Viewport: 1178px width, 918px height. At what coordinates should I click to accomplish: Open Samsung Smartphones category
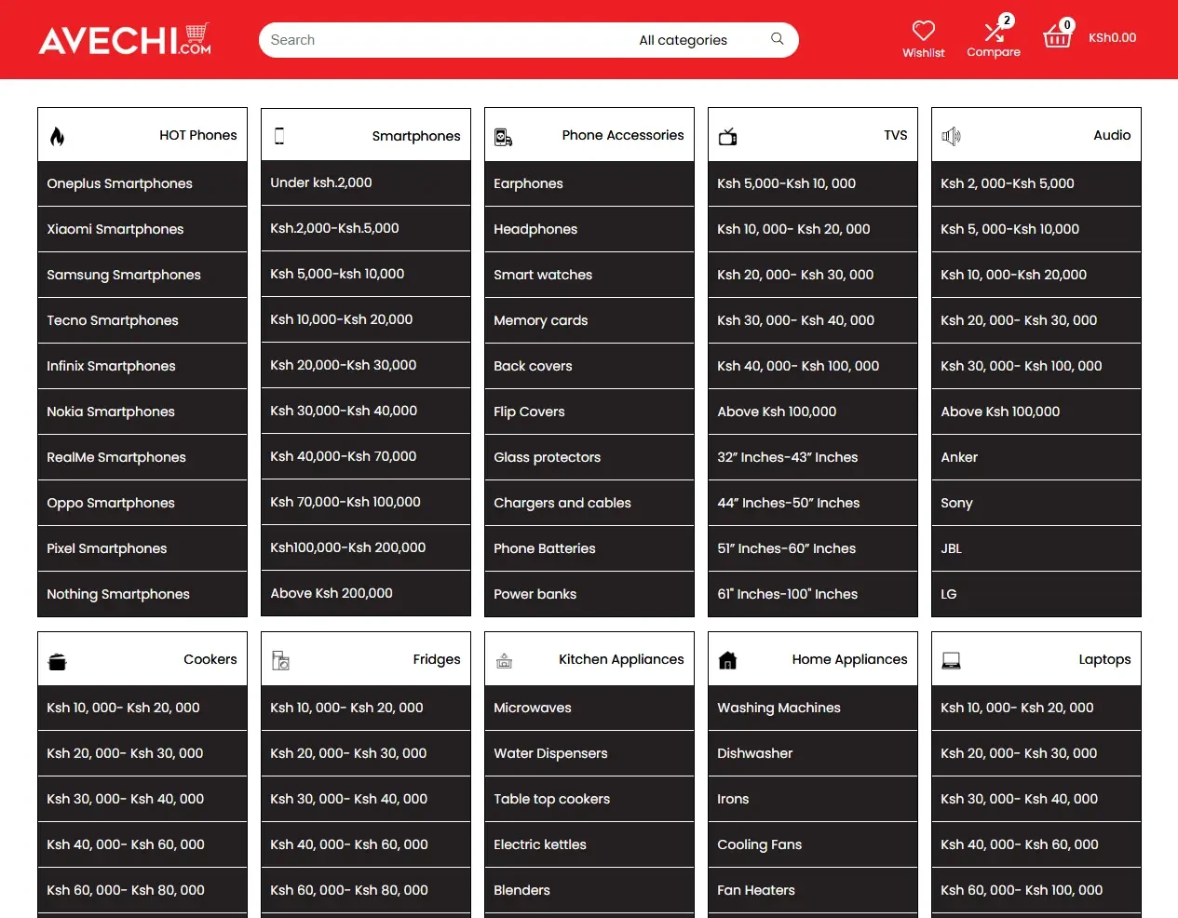click(124, 275)
